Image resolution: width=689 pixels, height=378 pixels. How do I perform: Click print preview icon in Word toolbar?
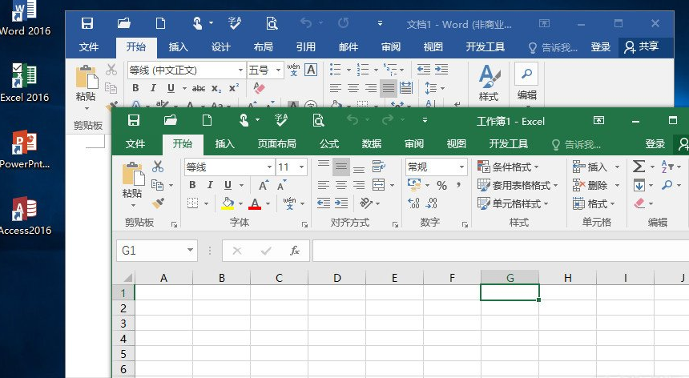(x=272, y=23)
